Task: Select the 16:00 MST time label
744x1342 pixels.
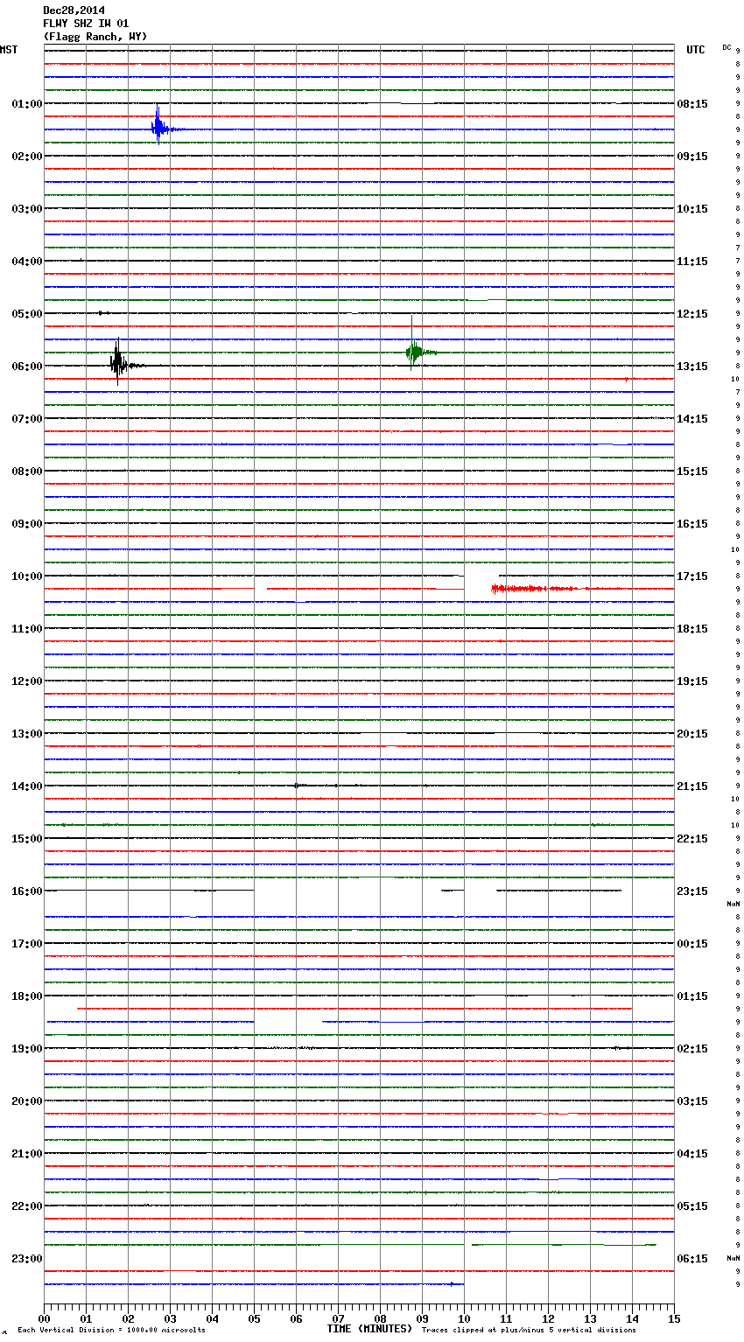Action: [27, 891]
